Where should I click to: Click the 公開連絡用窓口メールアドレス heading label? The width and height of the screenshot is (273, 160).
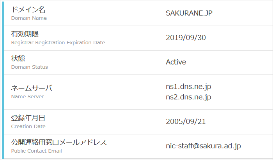59,143
